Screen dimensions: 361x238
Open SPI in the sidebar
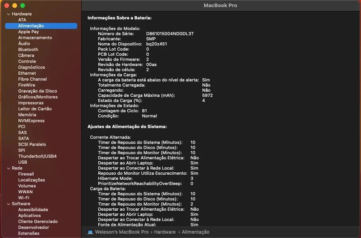click(x=21, y=150)
